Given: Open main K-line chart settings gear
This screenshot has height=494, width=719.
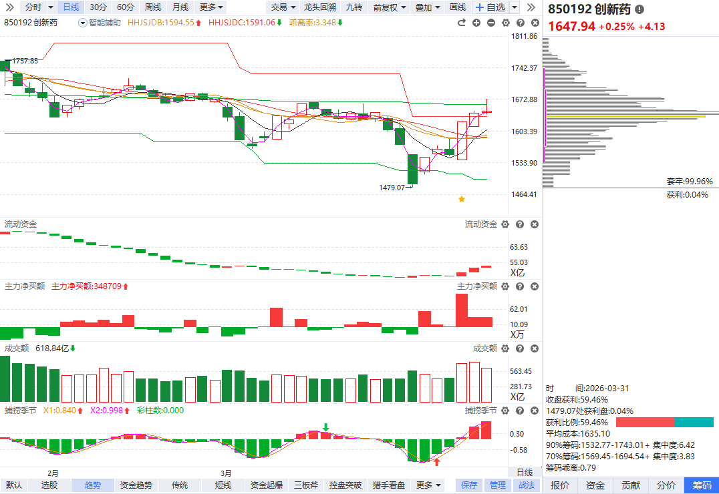Looking at the screenshot, I should tap(505, 23).
